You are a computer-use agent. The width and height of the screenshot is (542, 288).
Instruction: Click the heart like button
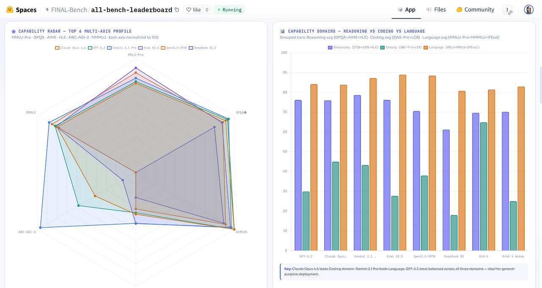[x=193, y=10]
